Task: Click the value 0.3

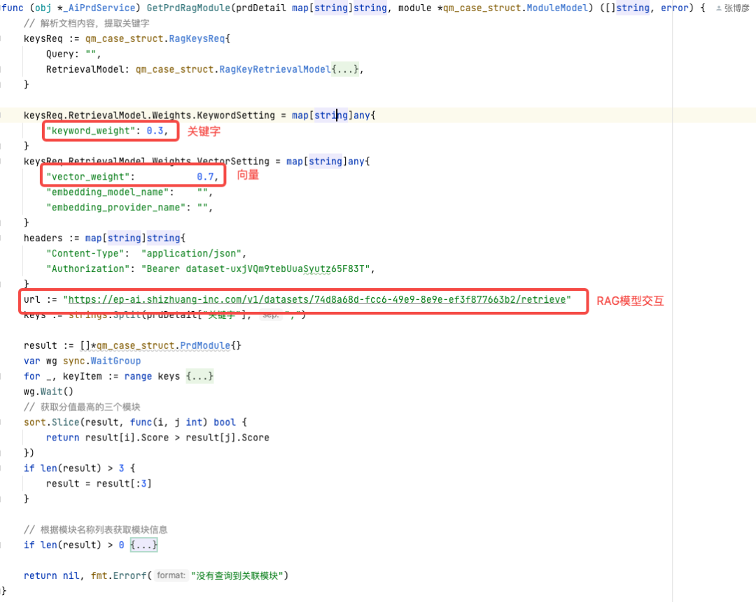Action: pyautogui.click(x=155, y=131)
